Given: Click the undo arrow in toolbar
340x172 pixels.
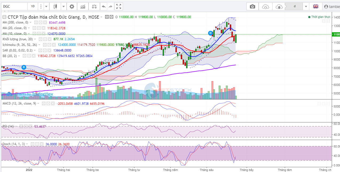Looking at the screenshot, I should pyautogui.click(x=104, y=6).
